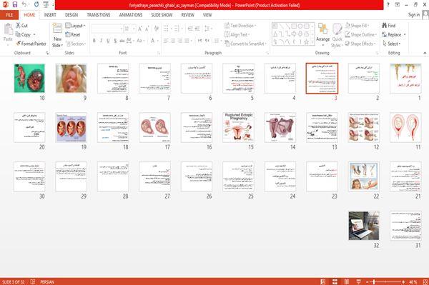
Task: Open Reading View from the status bar
Action: point(346,281)
